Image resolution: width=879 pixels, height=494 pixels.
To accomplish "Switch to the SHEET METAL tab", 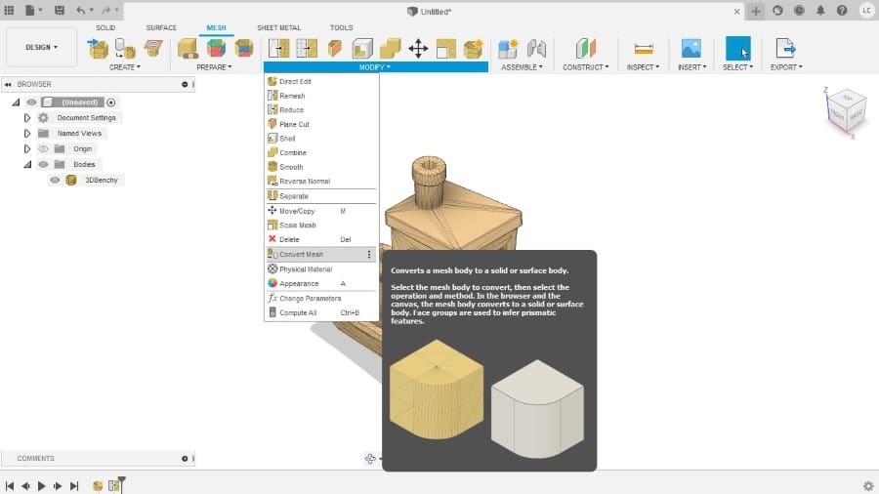I will [278, 27].
